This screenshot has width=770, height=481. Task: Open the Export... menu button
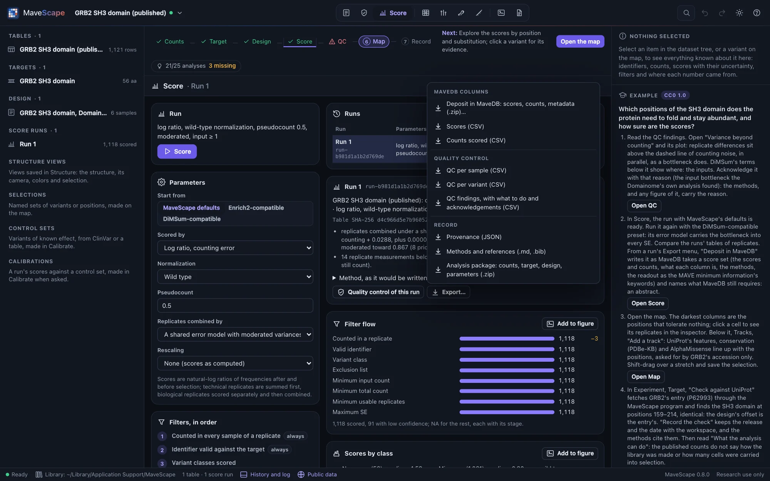[449, 292]
